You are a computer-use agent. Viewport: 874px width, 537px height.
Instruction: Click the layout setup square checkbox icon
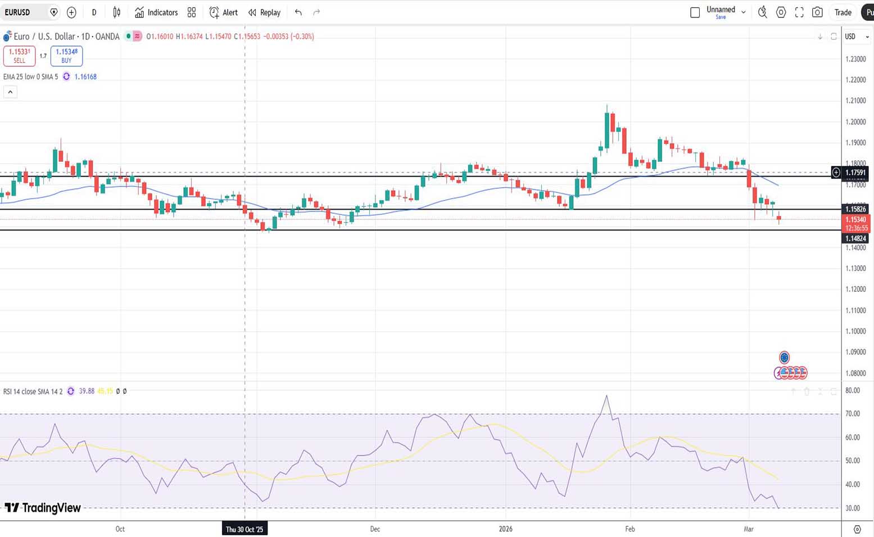[x=695, y=12]
